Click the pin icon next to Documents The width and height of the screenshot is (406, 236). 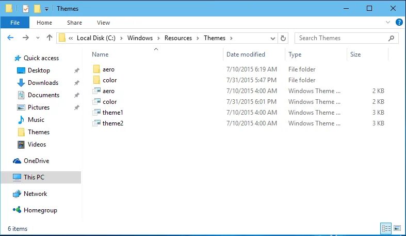pyautogui.click(x=77, y=95)
